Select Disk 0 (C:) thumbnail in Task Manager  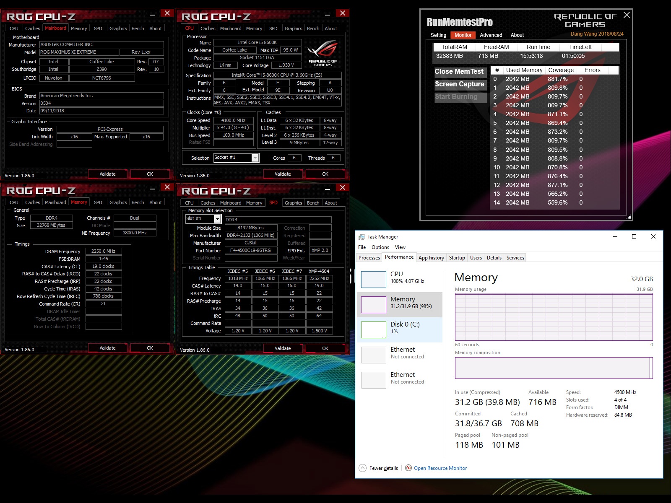373,329
